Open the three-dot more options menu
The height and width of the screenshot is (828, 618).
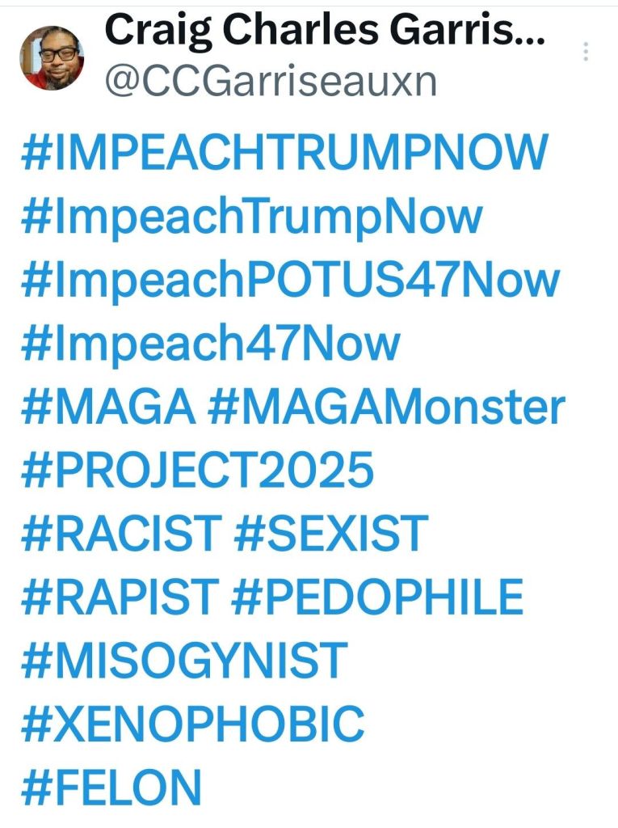(586, 53)
